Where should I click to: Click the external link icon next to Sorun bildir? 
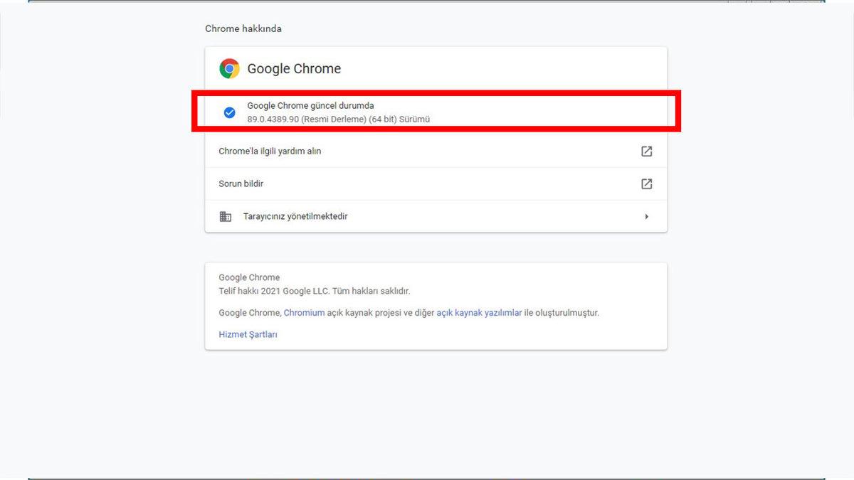click(646, 183)
